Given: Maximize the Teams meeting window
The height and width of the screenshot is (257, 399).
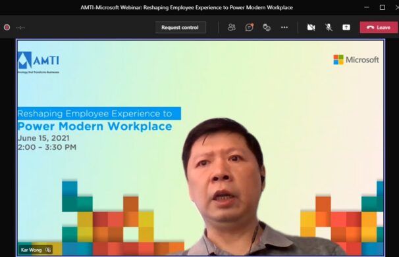Looking at the screenshot, I should (382, 7).
